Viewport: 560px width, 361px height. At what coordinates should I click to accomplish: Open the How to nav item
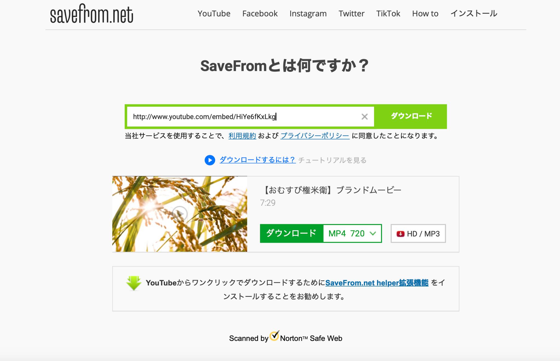click(x=425, y=14)
